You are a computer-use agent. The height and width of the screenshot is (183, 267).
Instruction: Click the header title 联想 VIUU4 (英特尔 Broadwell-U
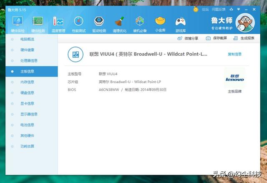tap(149, 54)
